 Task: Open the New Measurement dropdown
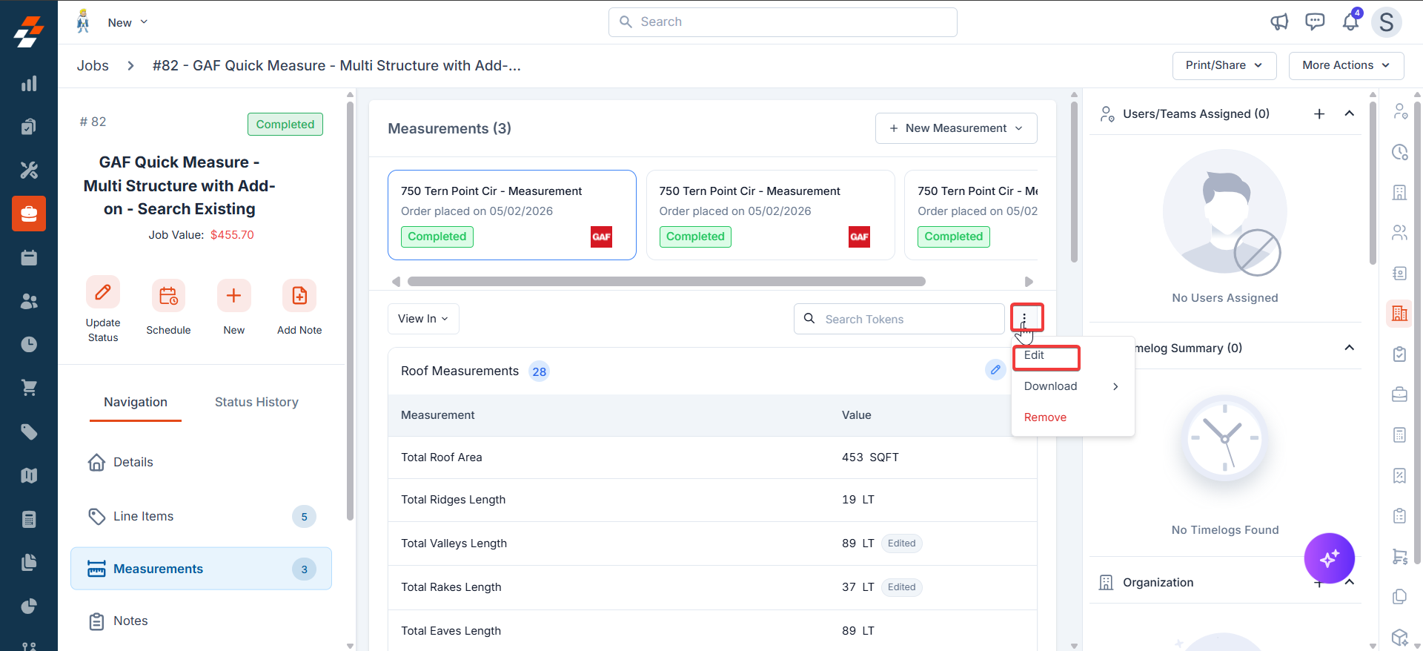pos(956,128)
